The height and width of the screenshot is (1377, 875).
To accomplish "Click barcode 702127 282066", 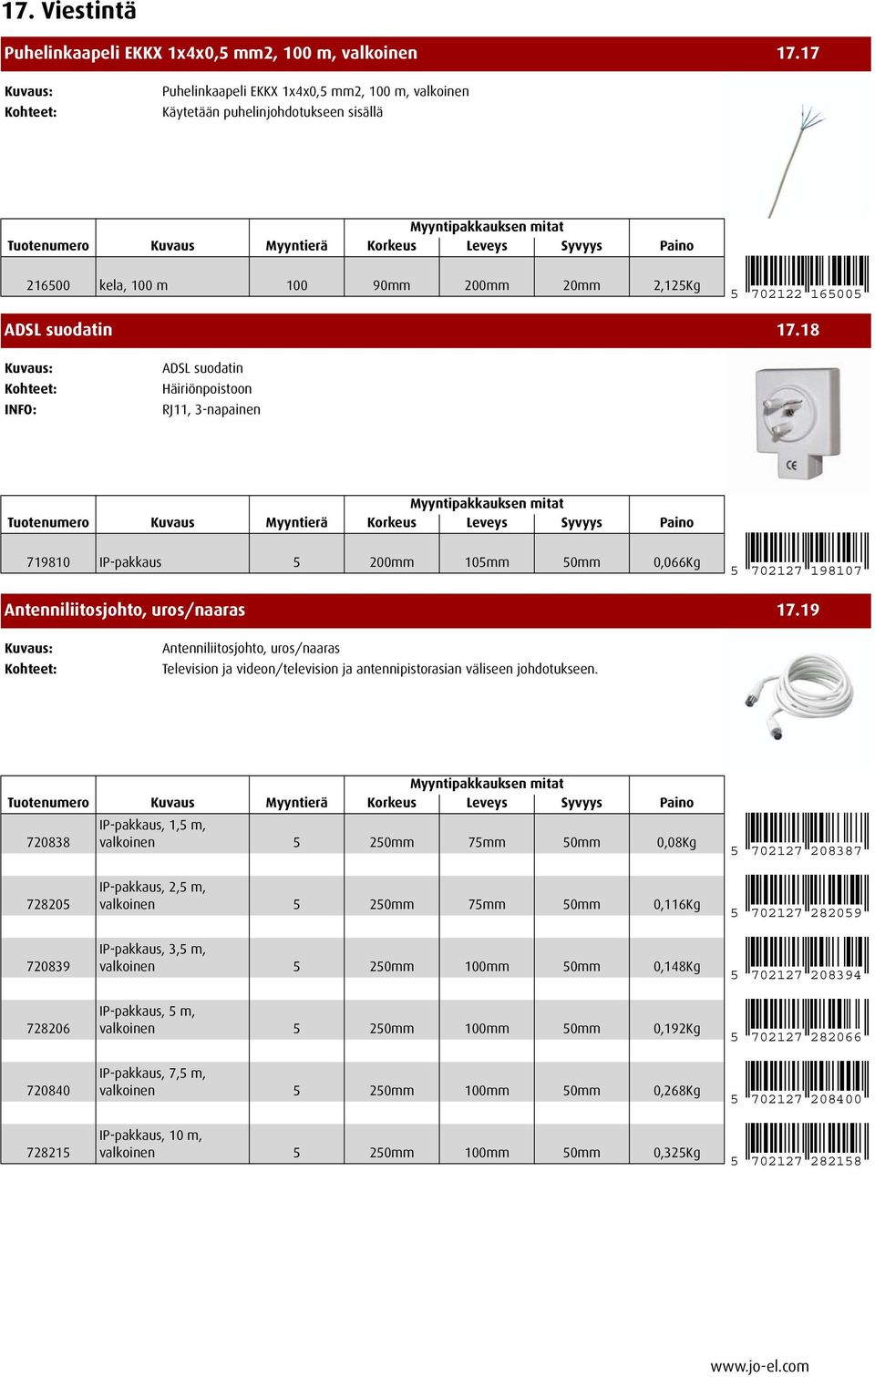I will coord(799,1021).
